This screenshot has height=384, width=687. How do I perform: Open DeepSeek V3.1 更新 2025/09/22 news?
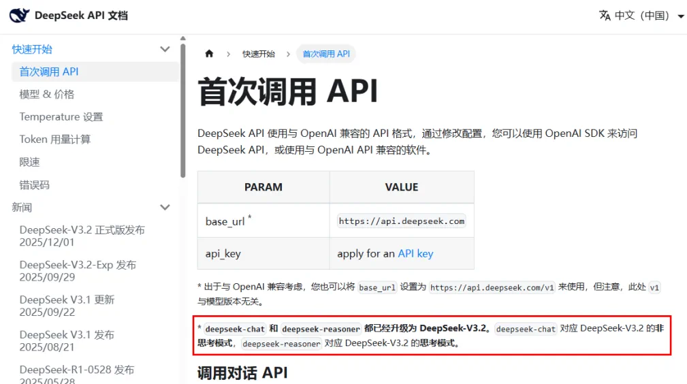[67, 306]
